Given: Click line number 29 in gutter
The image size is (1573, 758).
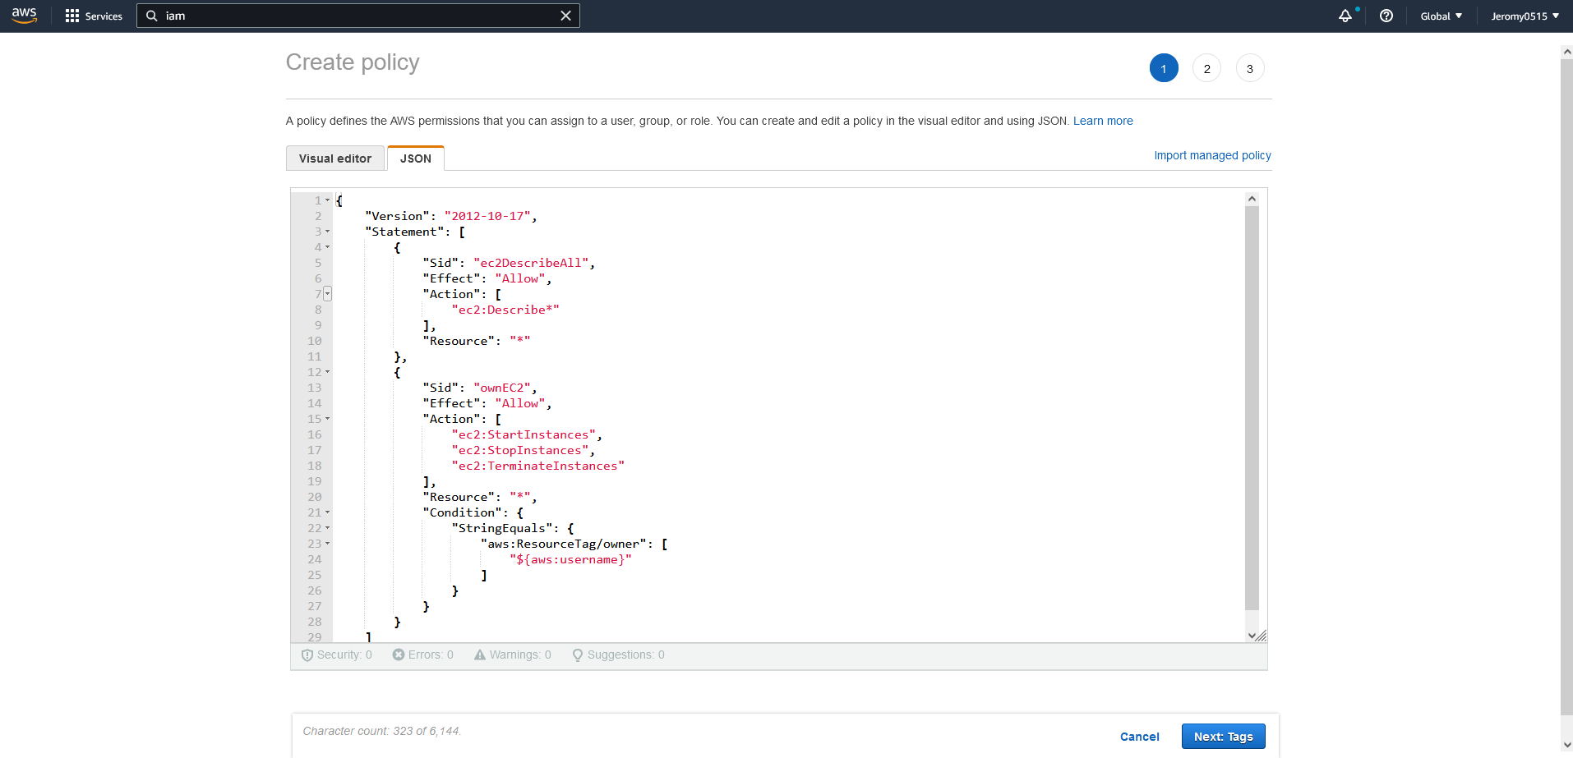Looking at the screenshot, I should [x=315, y=636].
